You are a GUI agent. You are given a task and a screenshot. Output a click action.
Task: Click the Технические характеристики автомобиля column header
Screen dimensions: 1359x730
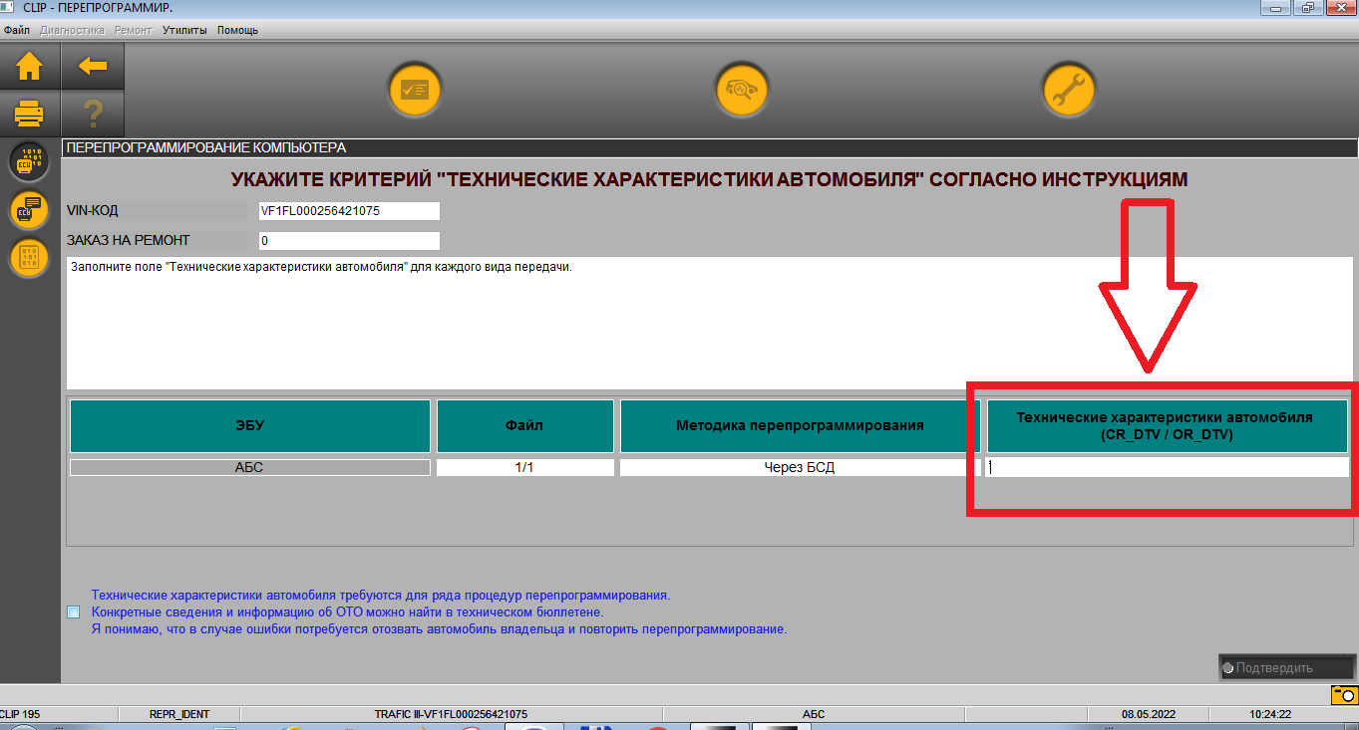(1167, 426)
